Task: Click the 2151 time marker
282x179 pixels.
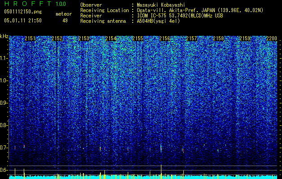Action: pyautogui.click(x=30, y=38)
